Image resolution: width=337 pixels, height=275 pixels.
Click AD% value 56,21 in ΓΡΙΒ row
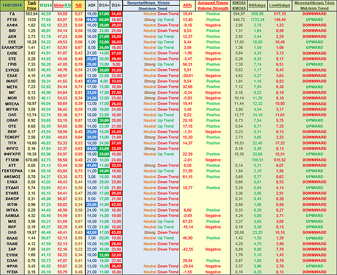coord(188,64)
